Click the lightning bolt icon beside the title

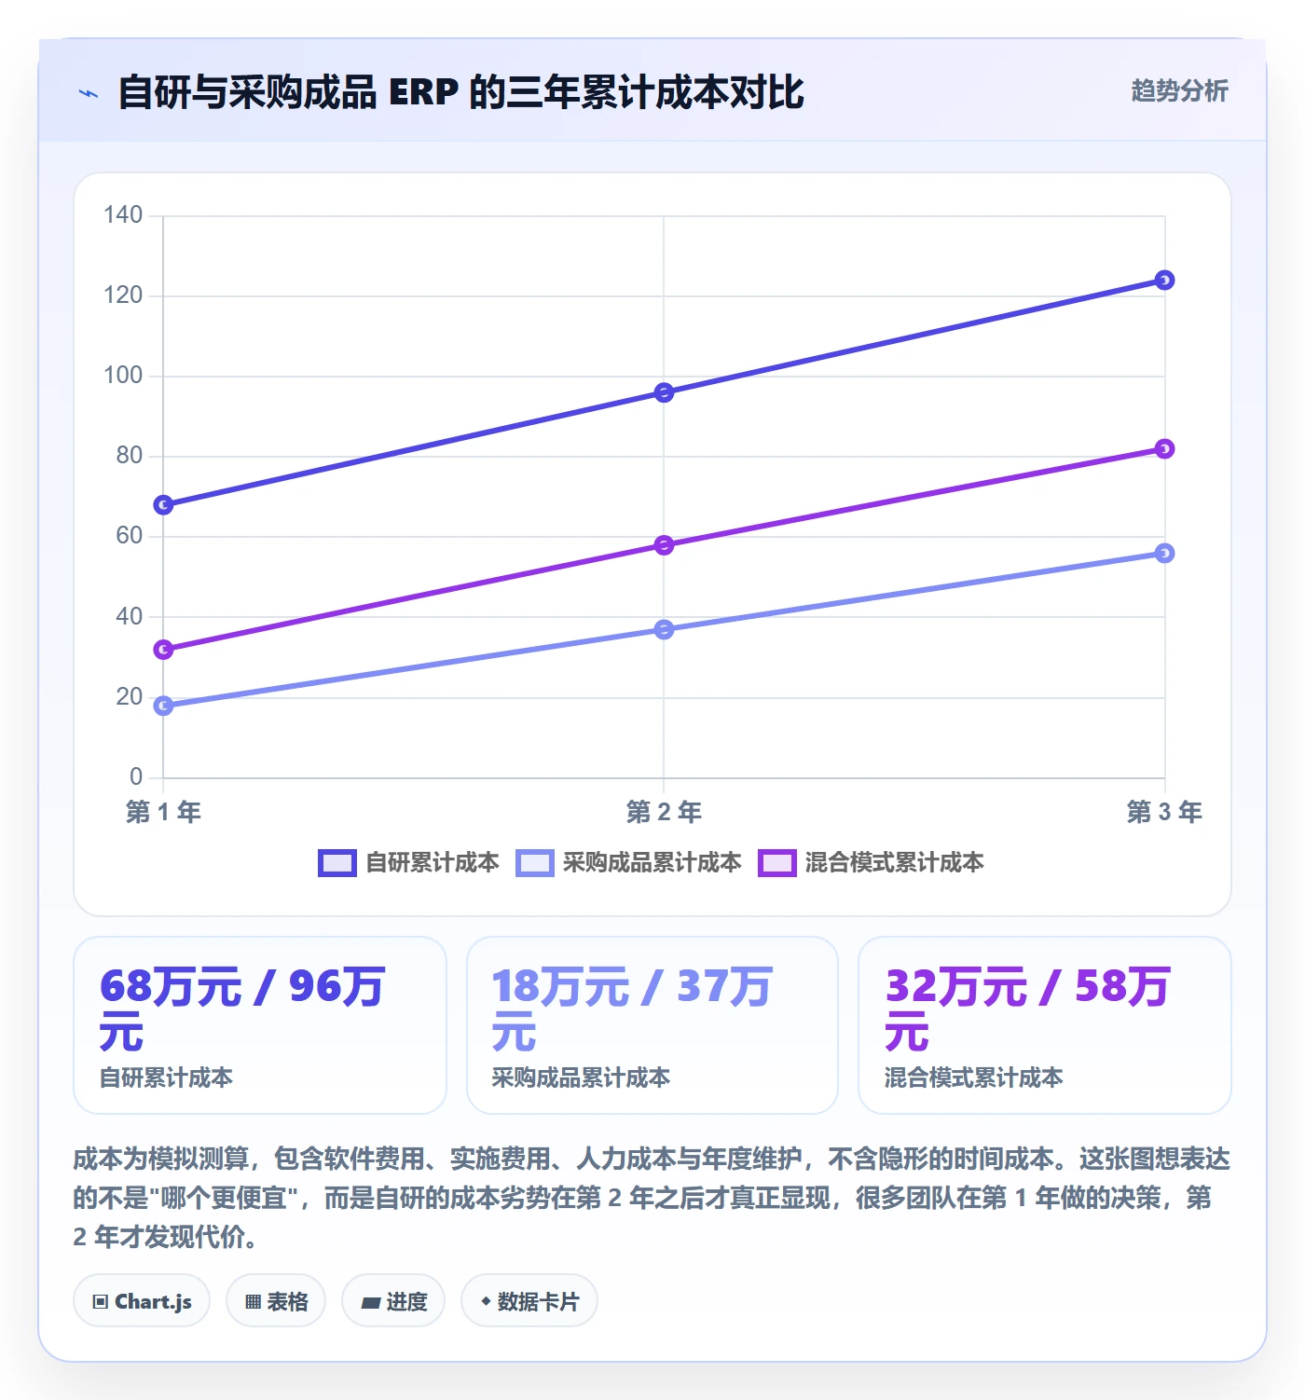point(89,93)
